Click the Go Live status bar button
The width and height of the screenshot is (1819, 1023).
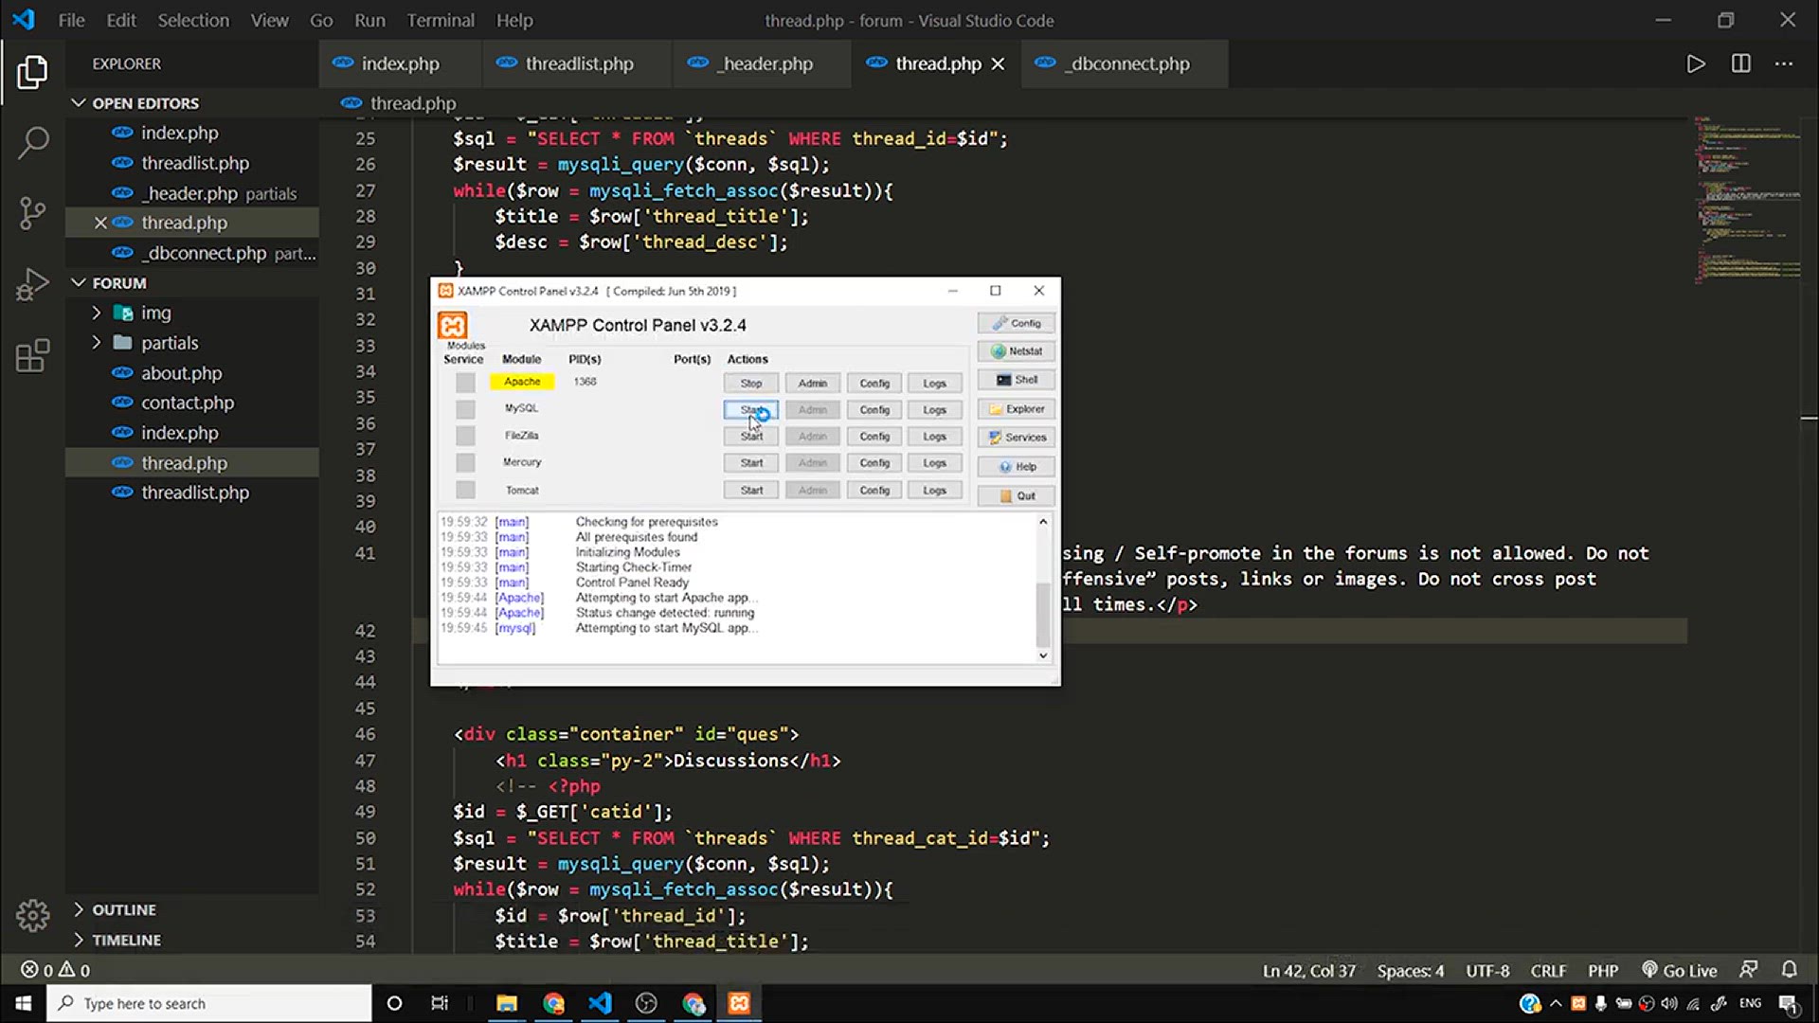tap(1679, 970)
